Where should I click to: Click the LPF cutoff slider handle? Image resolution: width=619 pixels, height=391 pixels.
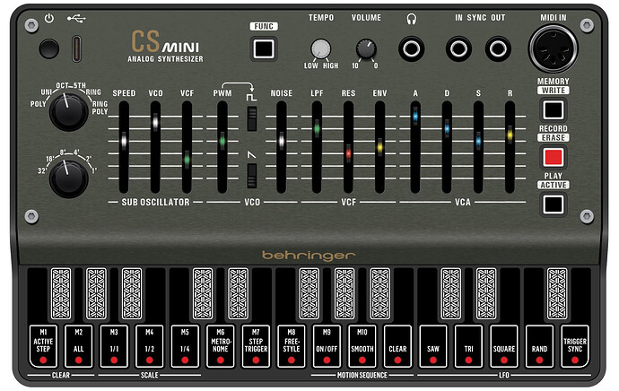coord(317,129)
